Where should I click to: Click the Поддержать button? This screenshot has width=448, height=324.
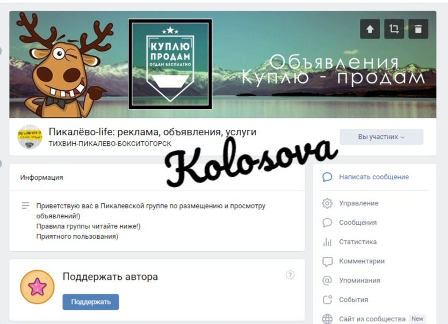pos(91,302)
